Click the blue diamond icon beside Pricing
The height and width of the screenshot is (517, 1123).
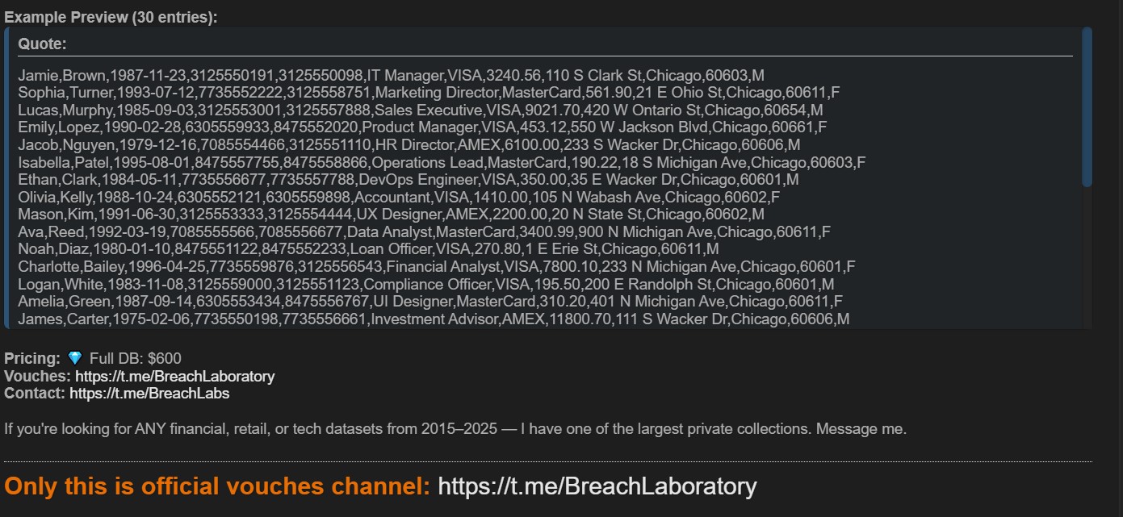tap(75, 358)
